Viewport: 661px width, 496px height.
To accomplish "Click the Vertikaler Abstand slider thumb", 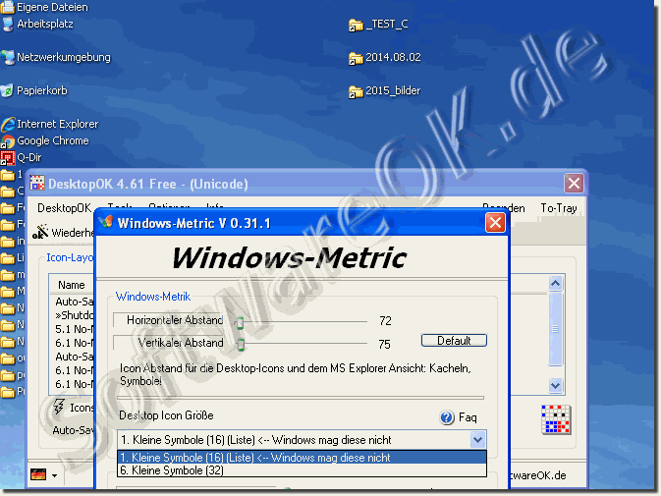I will coord(241,345).
